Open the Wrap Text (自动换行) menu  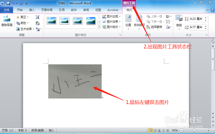pyautogui.click(x=139, y=22)
